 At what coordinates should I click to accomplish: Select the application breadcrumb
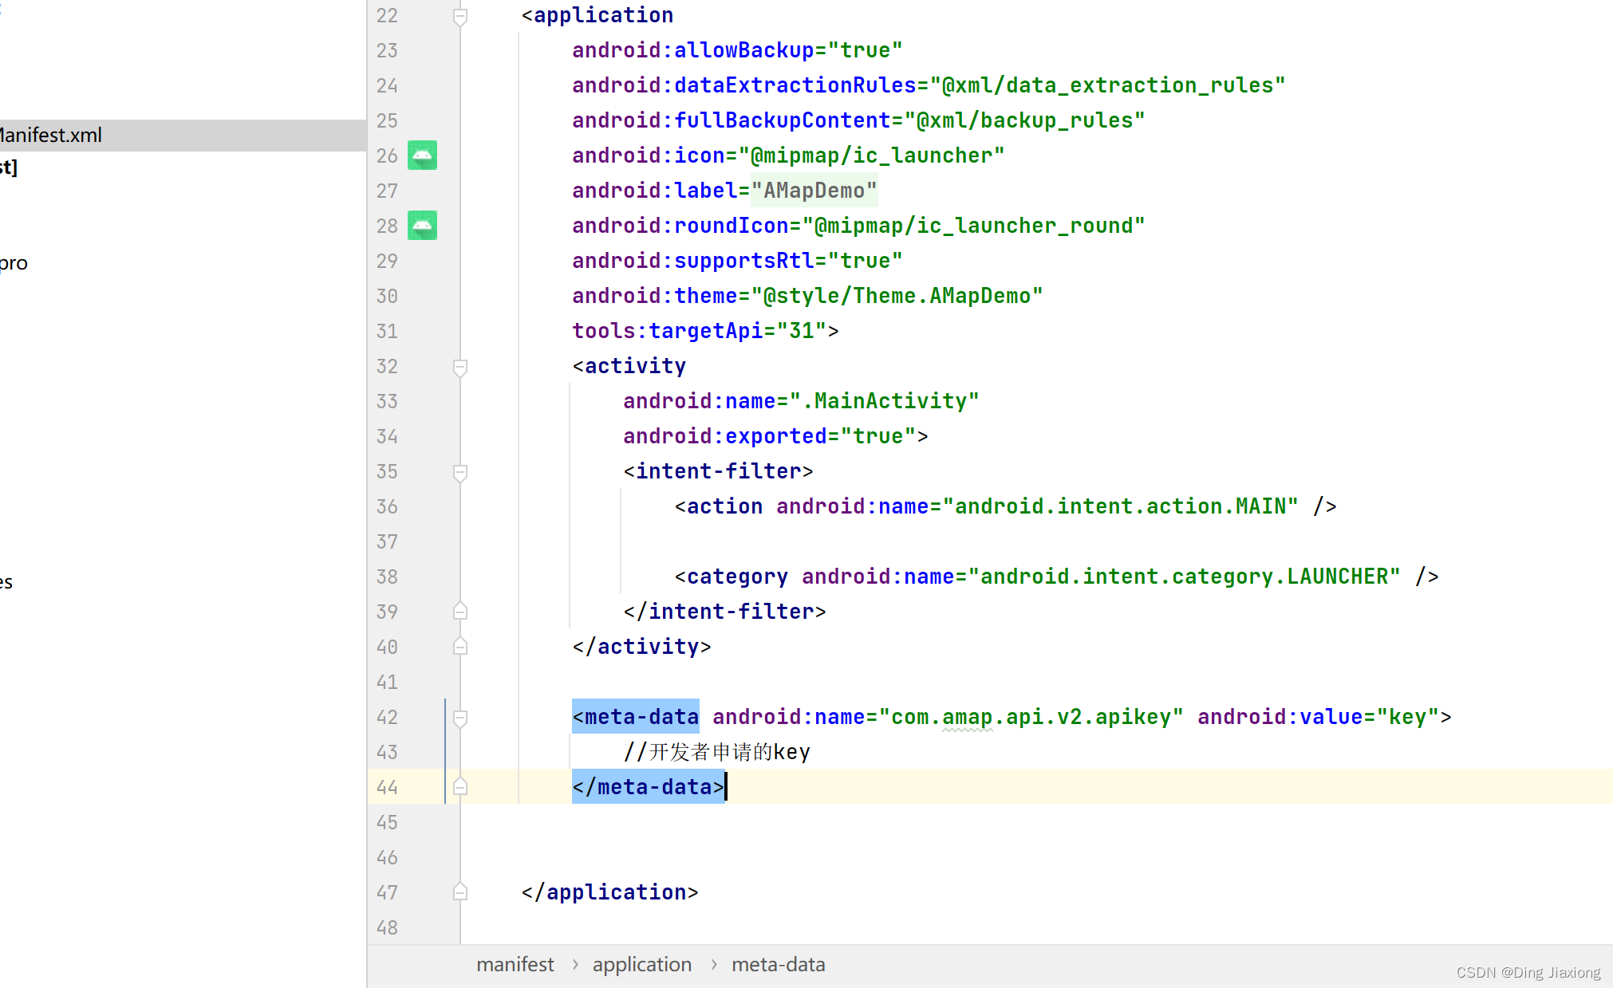[x=642, y=965]
